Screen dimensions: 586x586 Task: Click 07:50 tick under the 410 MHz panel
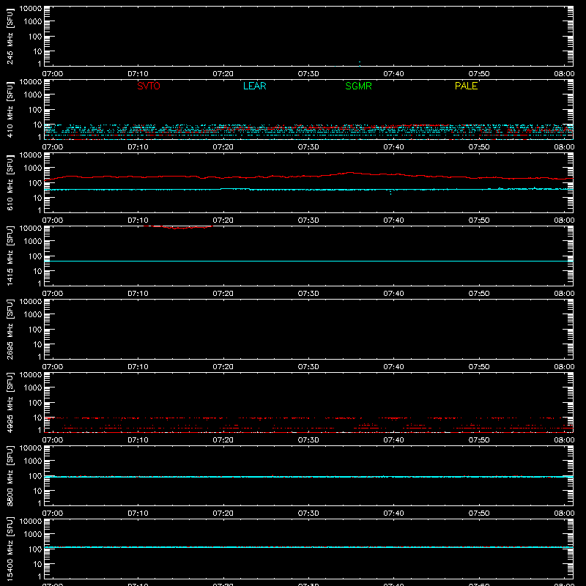(x=479, y=147)
